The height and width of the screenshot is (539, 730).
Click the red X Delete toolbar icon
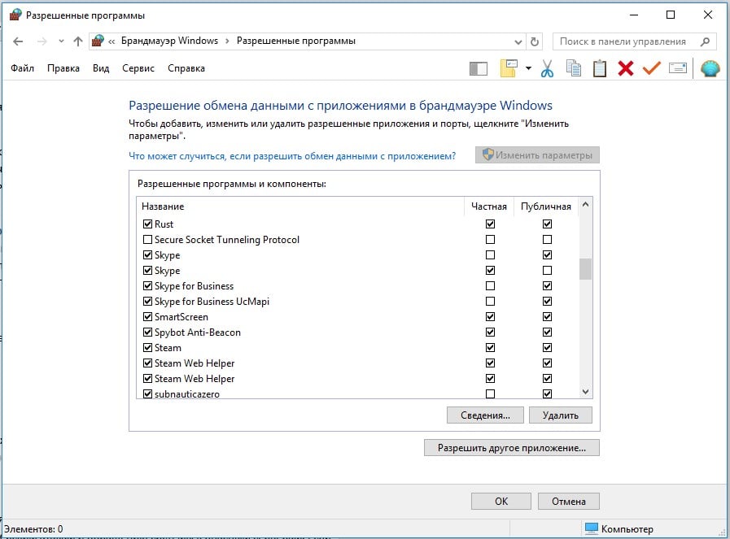click(626, 68)
